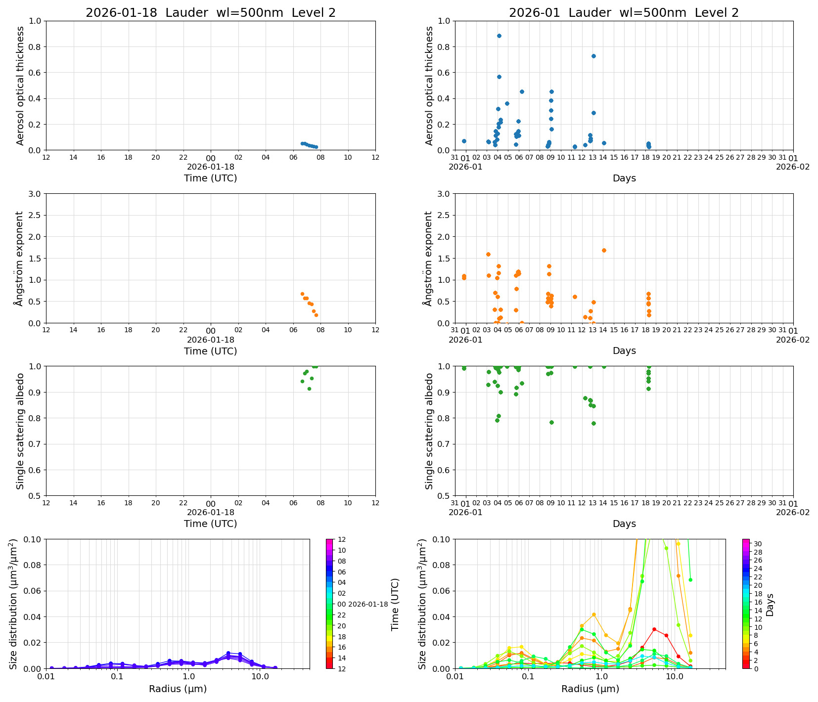The image size is (818, 702).
Task: Click "Single scattering albedo" label on monthly plot
Action: pos(429,431)
